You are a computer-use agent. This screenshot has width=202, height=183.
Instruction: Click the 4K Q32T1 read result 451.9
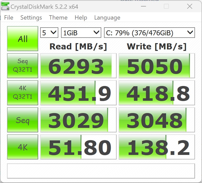(78, 93)
